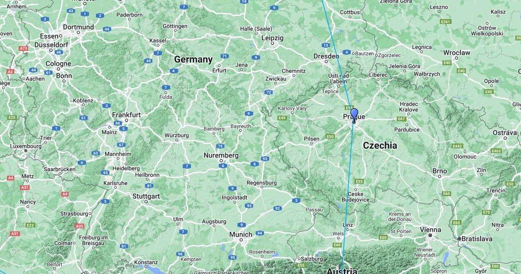Click the E49 shield near Karlovy Vary
This screenshot has width=521, height=274.
tap(283, 118)
